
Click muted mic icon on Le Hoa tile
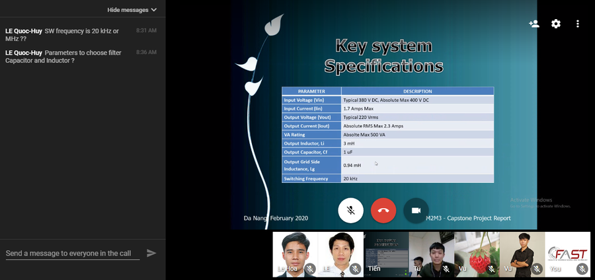point(310,269)
